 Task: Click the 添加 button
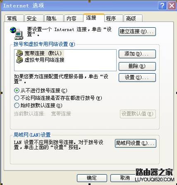point(137,54)
